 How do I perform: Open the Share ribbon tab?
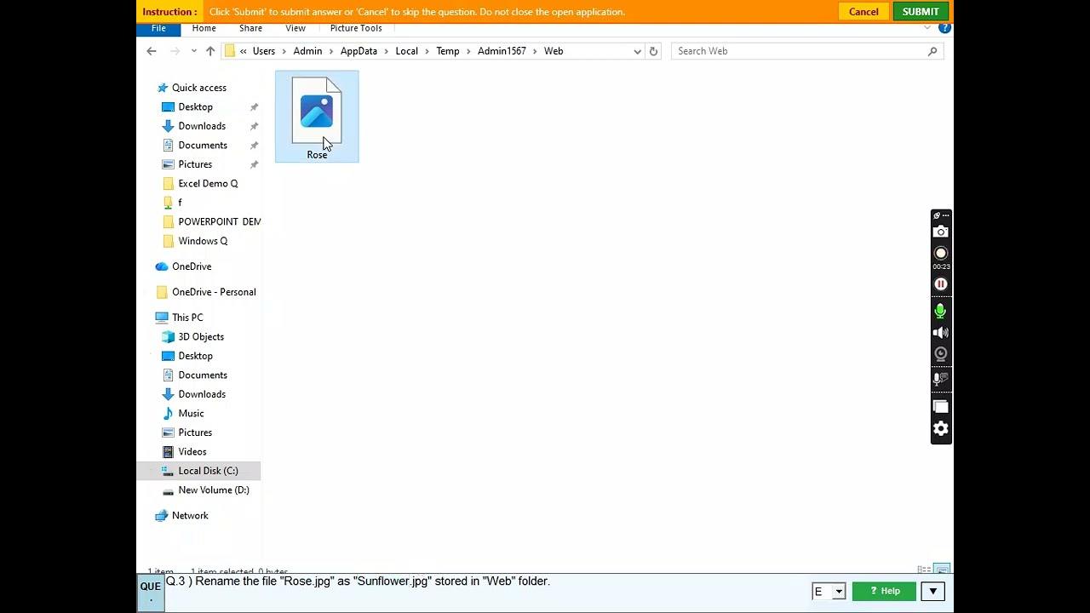tap(250, 28)
